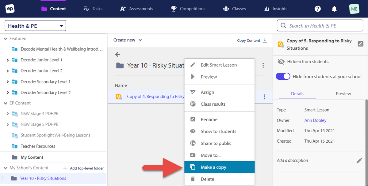Open the Competitions page

coord(188,9)
